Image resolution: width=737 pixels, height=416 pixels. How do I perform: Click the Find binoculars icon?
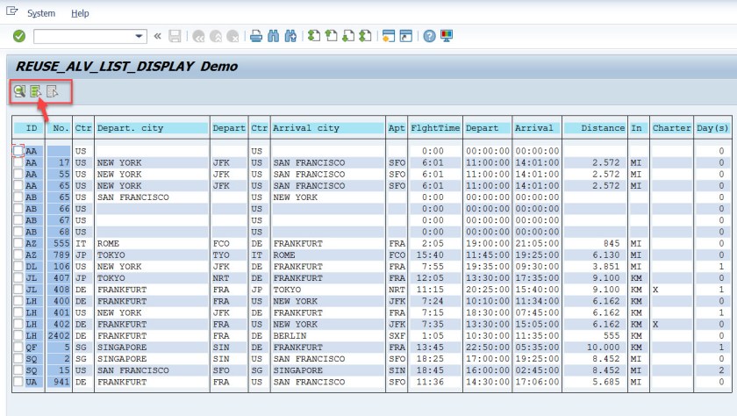coord(273,36)
